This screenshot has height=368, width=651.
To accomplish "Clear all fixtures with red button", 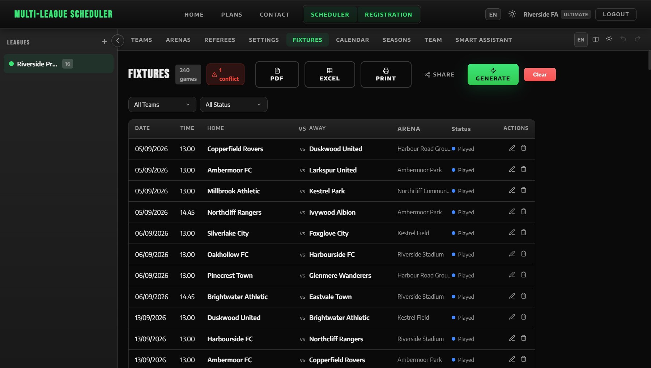I will (x=540, y=74).
